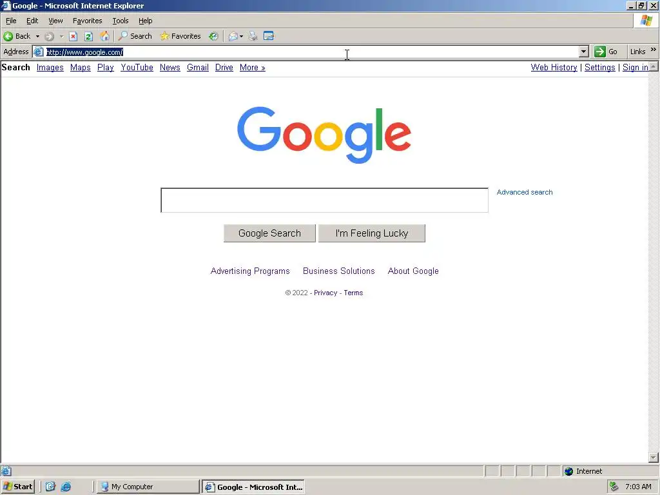Go to the Home page icon
The image size is (660, 495).
click(x=104, y=36)
